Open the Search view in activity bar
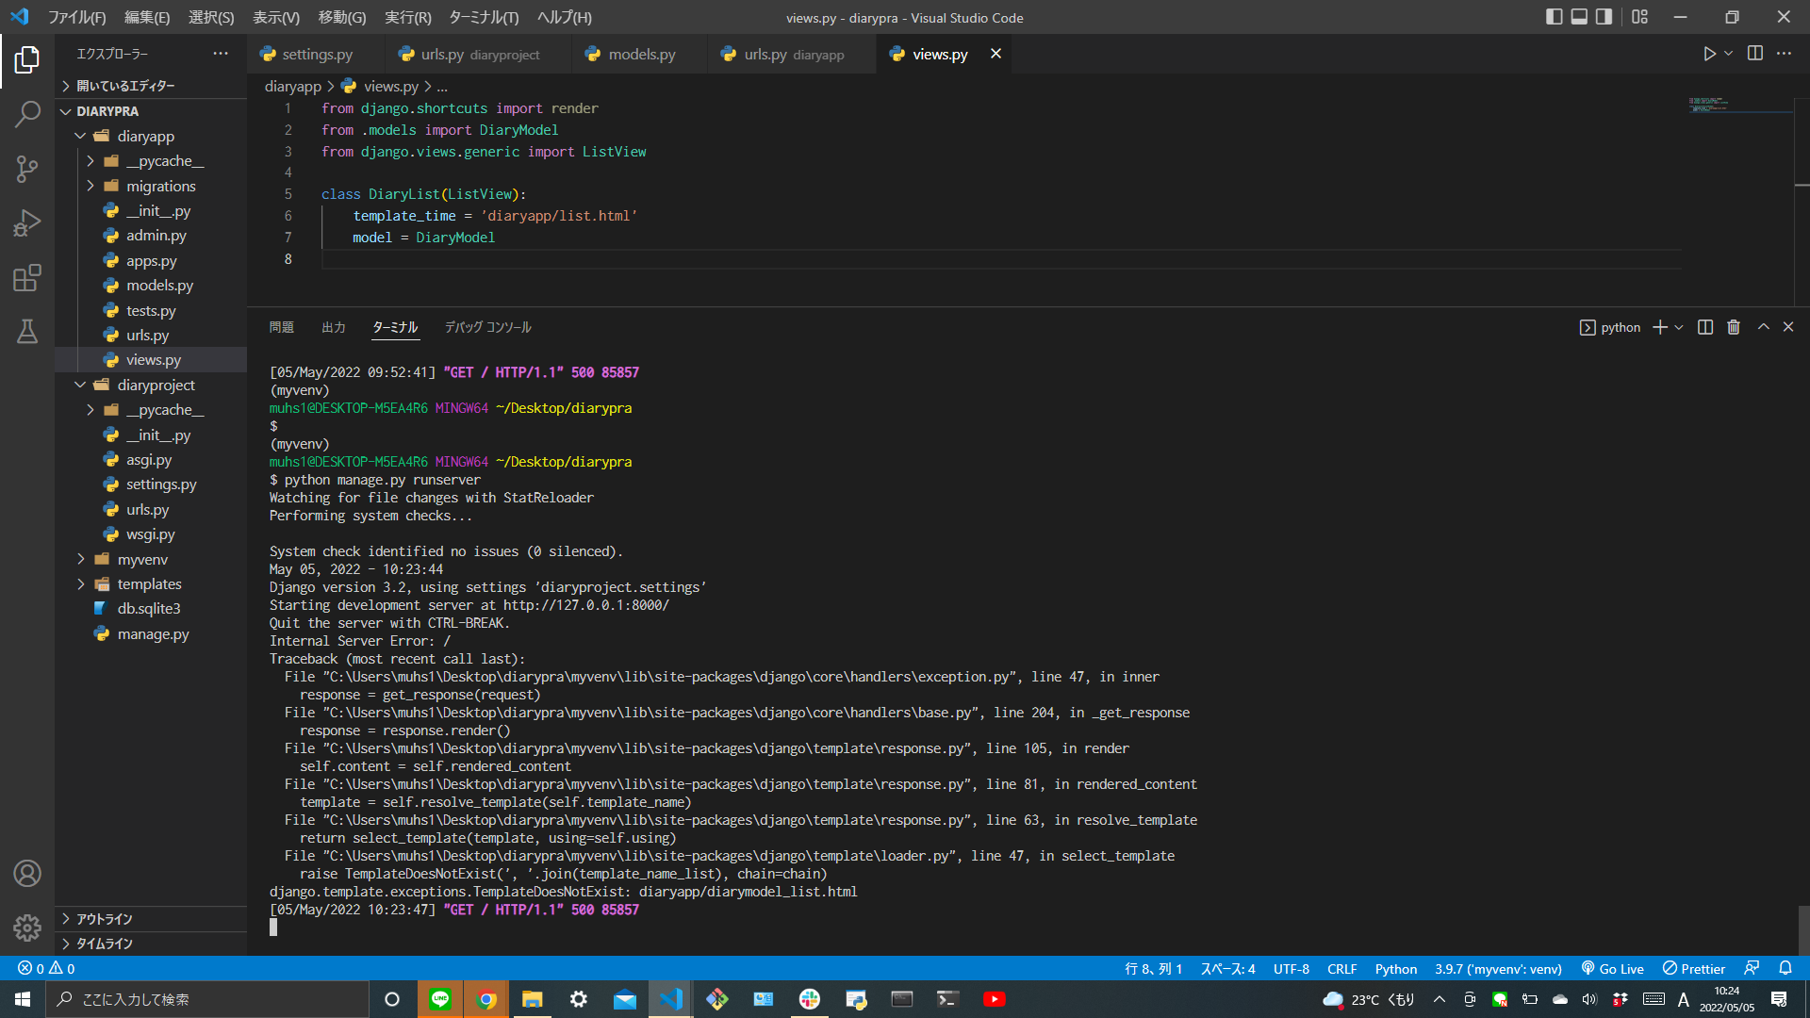 (27, 115)
